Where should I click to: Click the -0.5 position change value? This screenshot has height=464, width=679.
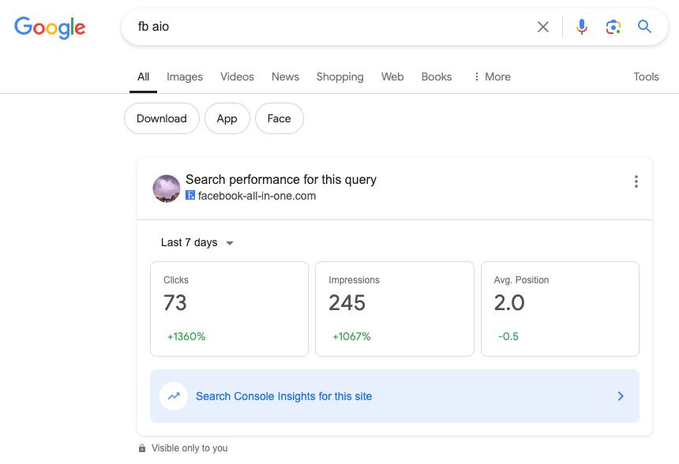click(508, 336)
